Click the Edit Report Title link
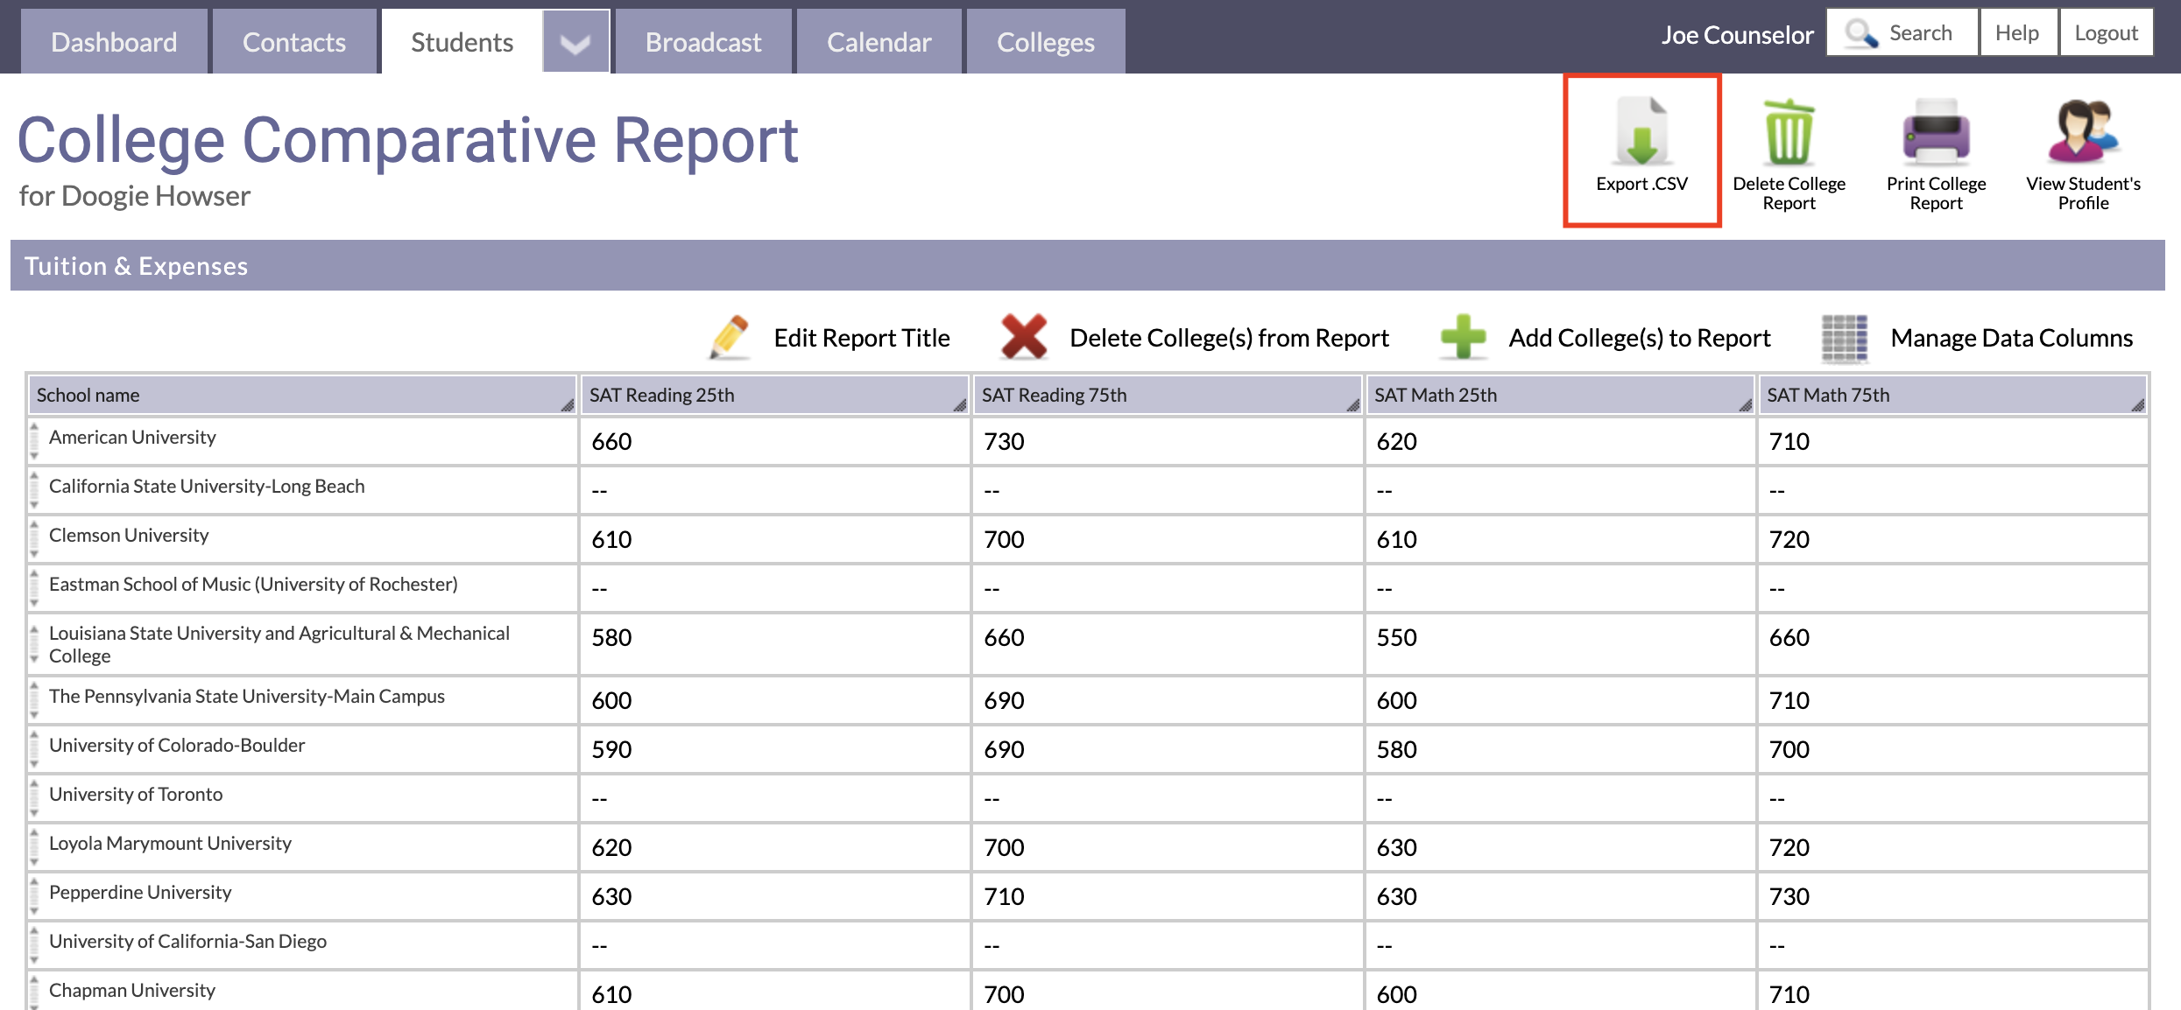The width and height of the screenshot is (2181, 1010). (862, 338)
